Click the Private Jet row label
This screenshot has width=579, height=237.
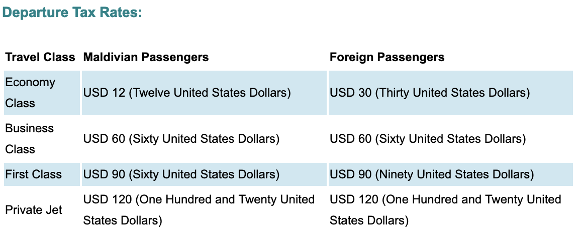point(34,210)
